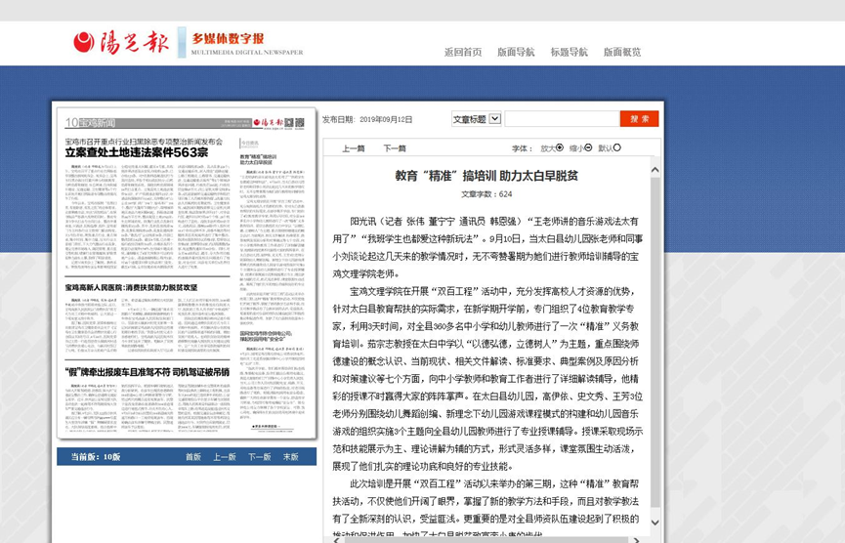The image size is (845, 543).
Task: Click the "假"牌牵出报废车 article in page preview
Action: [147, 372]
